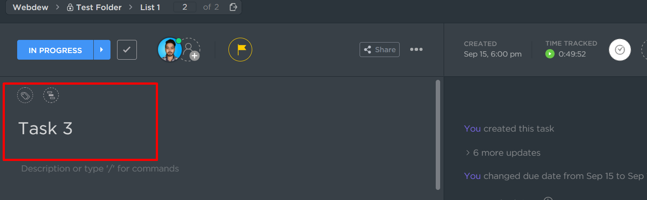Image resolution: width=647 pixels, height=200 pixels.
Task: Click the Share button
Action: [379, 50]
